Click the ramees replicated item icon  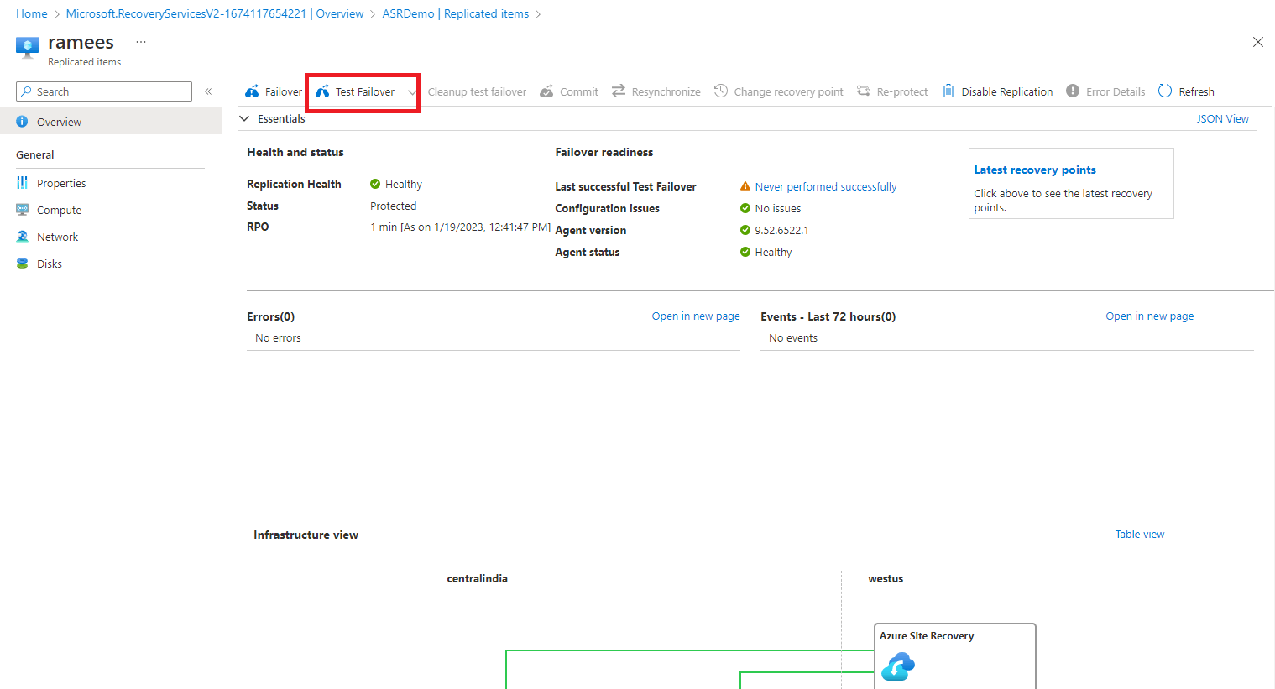(x=28, y=47)
